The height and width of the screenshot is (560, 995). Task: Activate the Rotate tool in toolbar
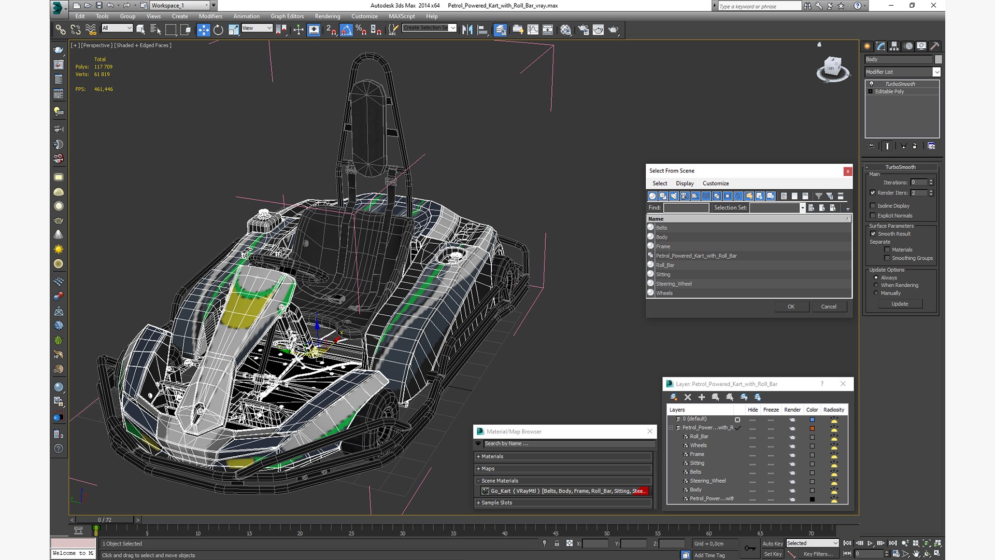pos(218,30)
